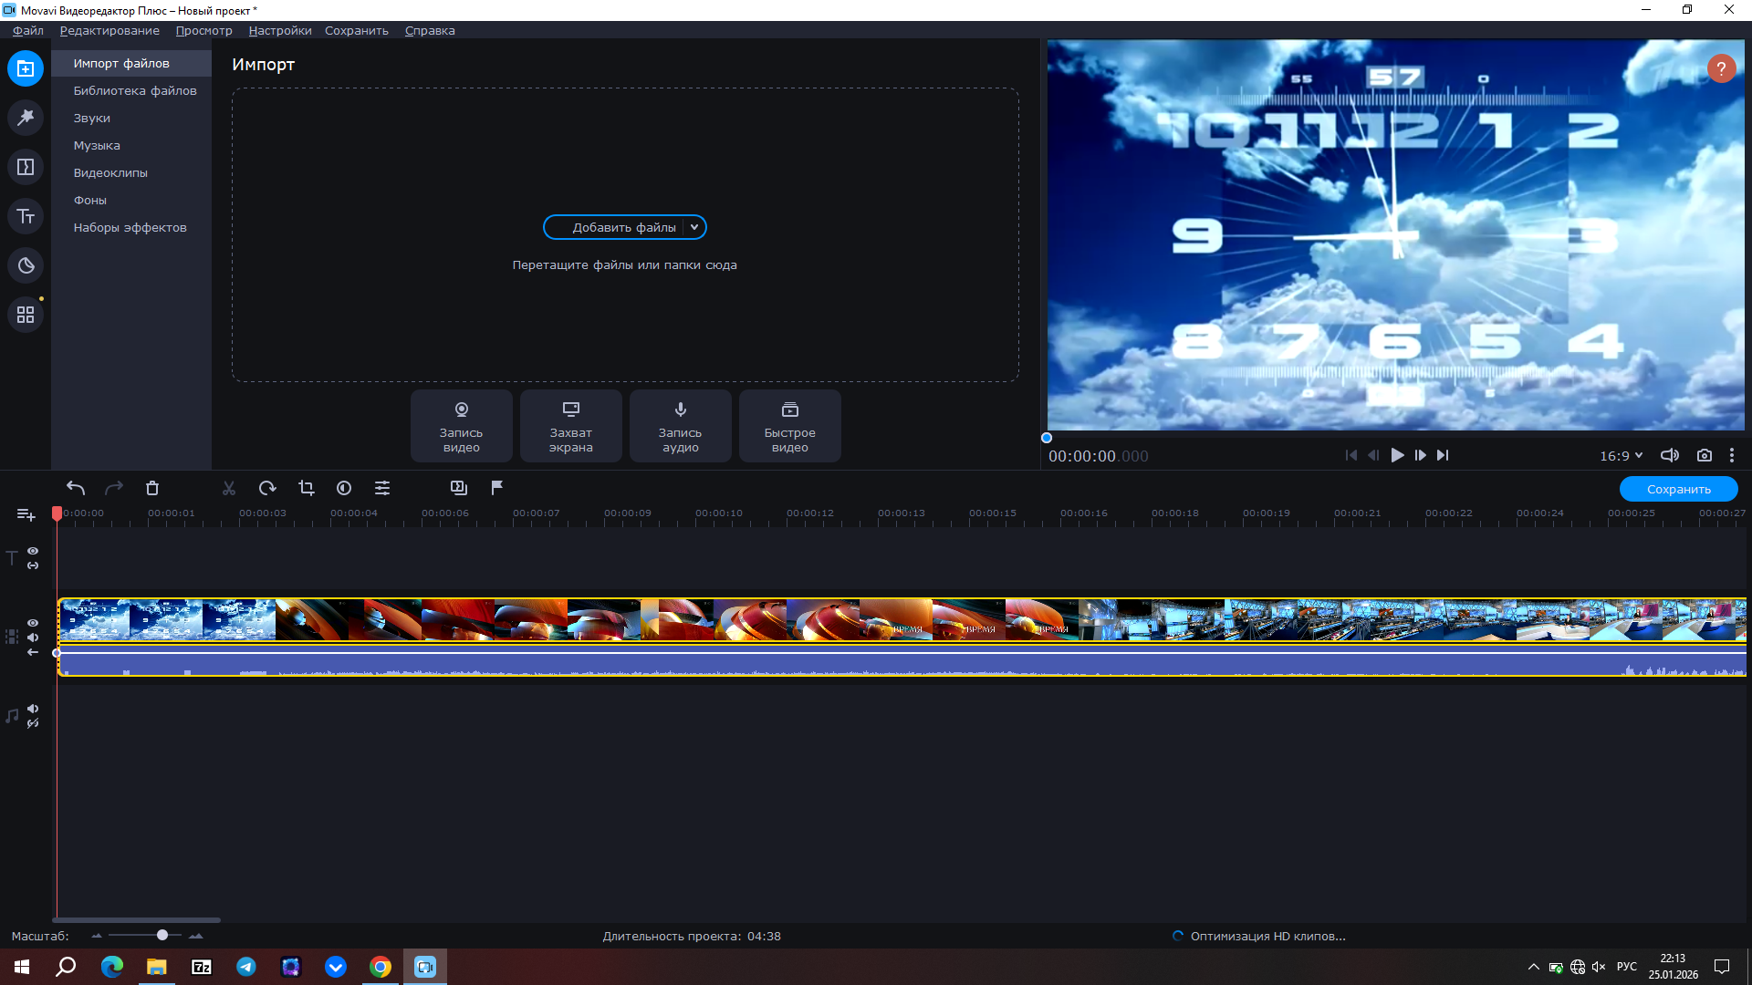Click the scissors split clip tool

pos(229,488)
